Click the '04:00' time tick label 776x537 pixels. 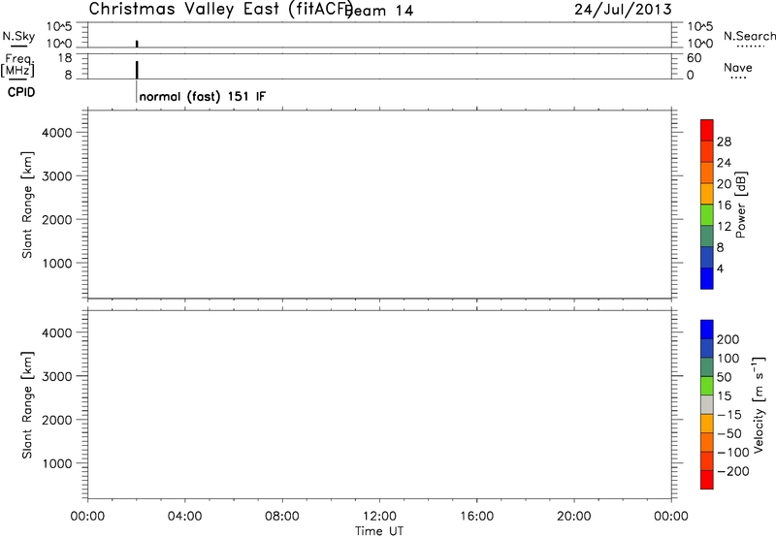click(x=184, y=517)
